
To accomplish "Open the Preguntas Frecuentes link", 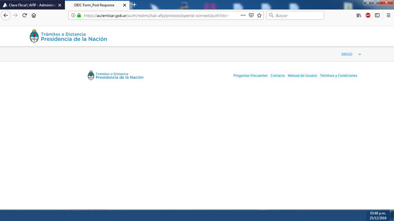I will click(x=250, y=76).
